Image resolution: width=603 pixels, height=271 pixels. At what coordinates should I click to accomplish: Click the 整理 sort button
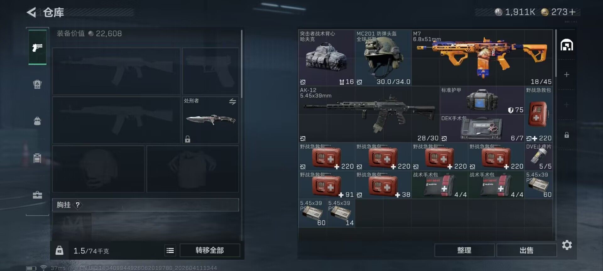point(464,250)
